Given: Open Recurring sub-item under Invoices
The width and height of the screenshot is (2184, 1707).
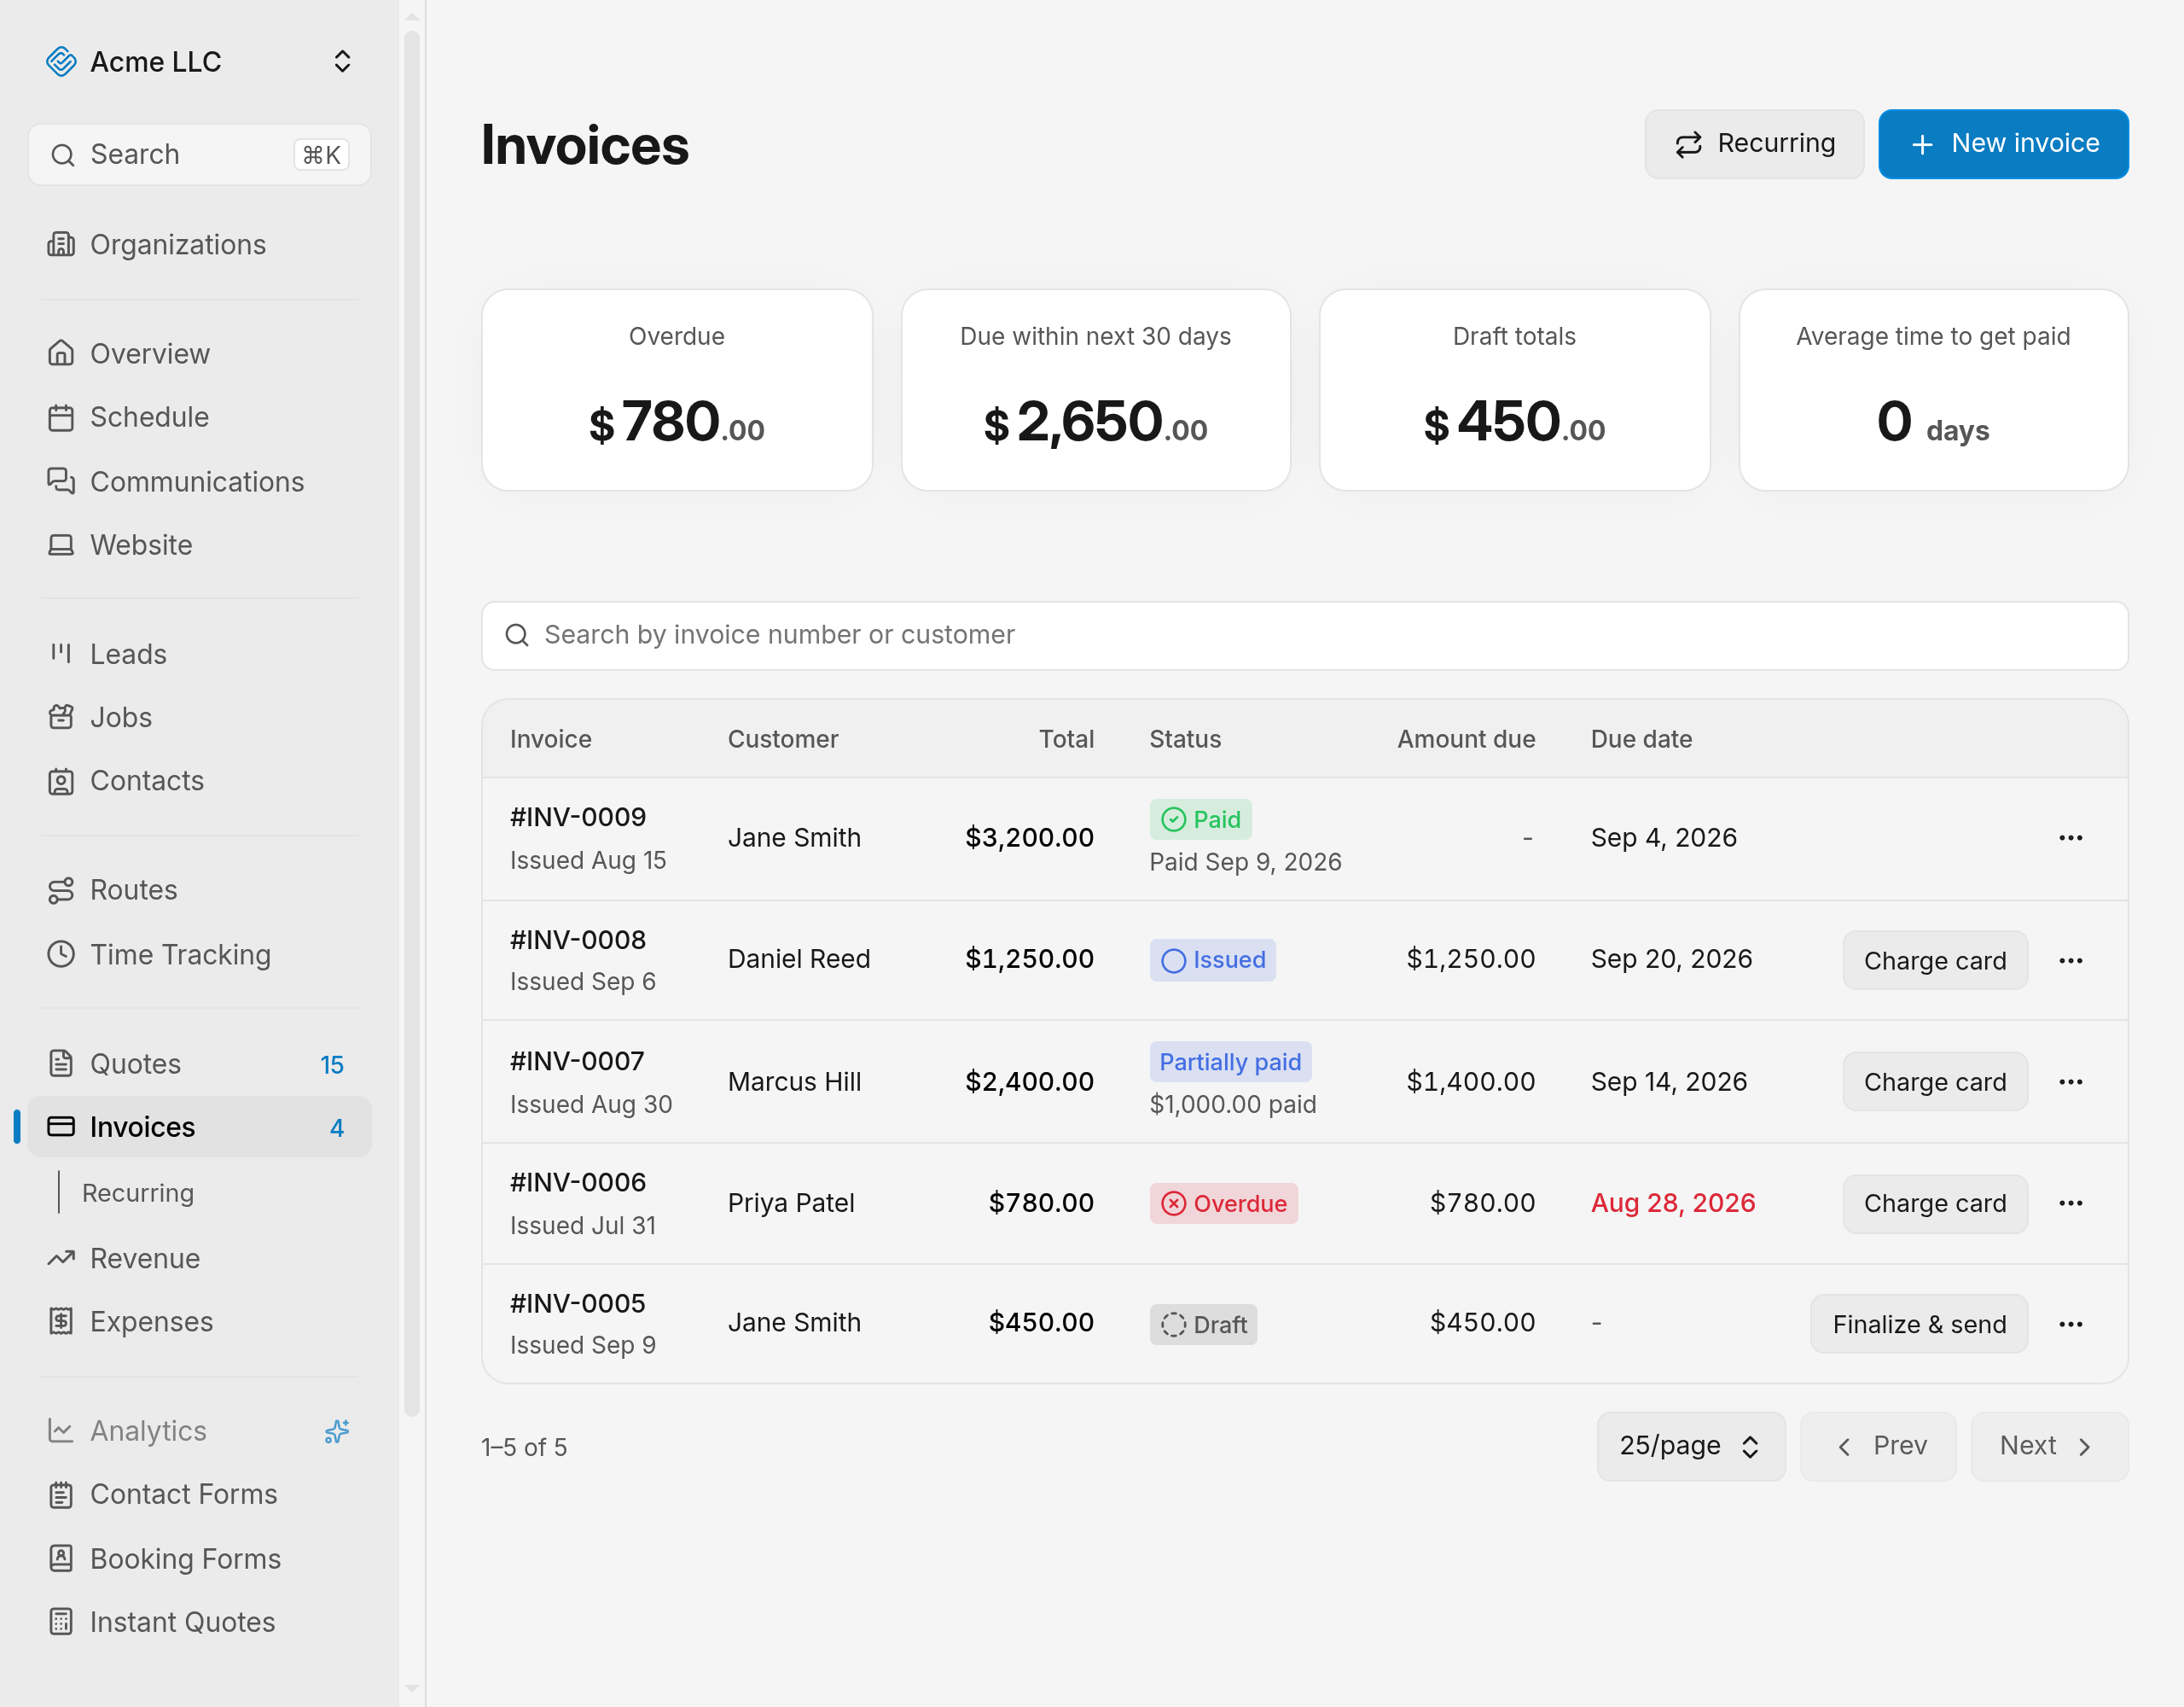Looking at the screenshot, I should pos(138,1191).
